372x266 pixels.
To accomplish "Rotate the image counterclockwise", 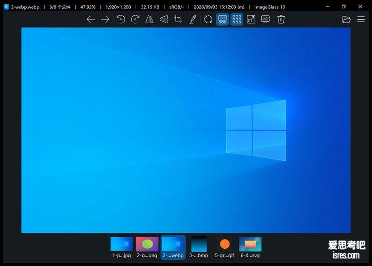I will coord(121,20).
